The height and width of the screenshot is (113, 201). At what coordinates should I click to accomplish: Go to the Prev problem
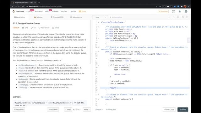(68, 110)
